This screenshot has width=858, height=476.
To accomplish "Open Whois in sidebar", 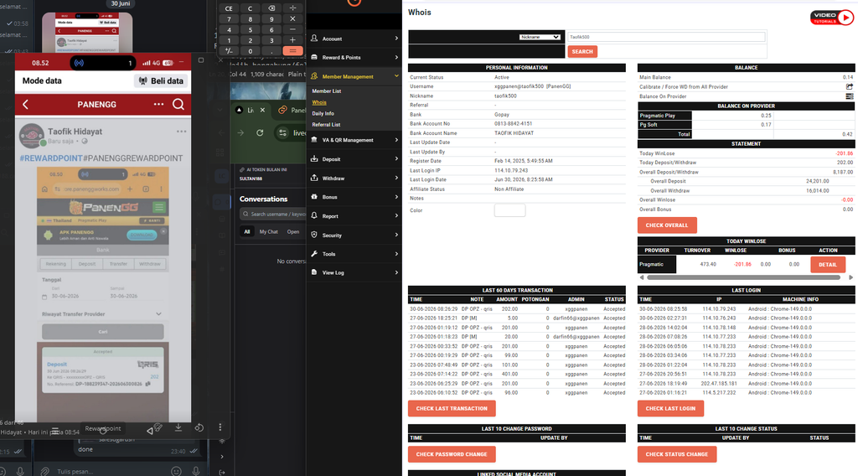I will tap(319, 102).
